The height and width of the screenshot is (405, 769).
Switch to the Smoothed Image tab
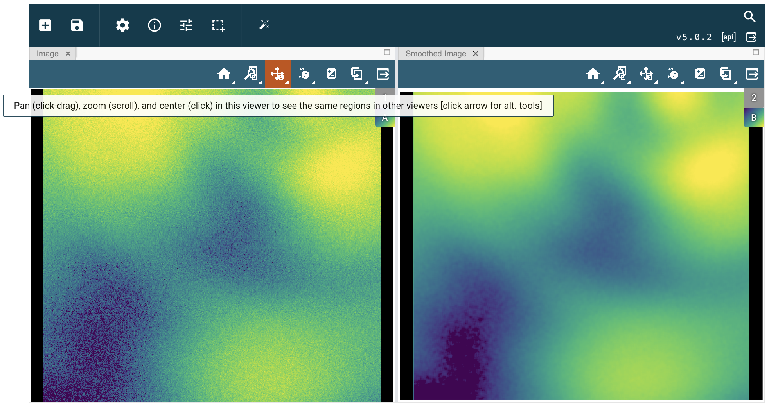[436, 54]
